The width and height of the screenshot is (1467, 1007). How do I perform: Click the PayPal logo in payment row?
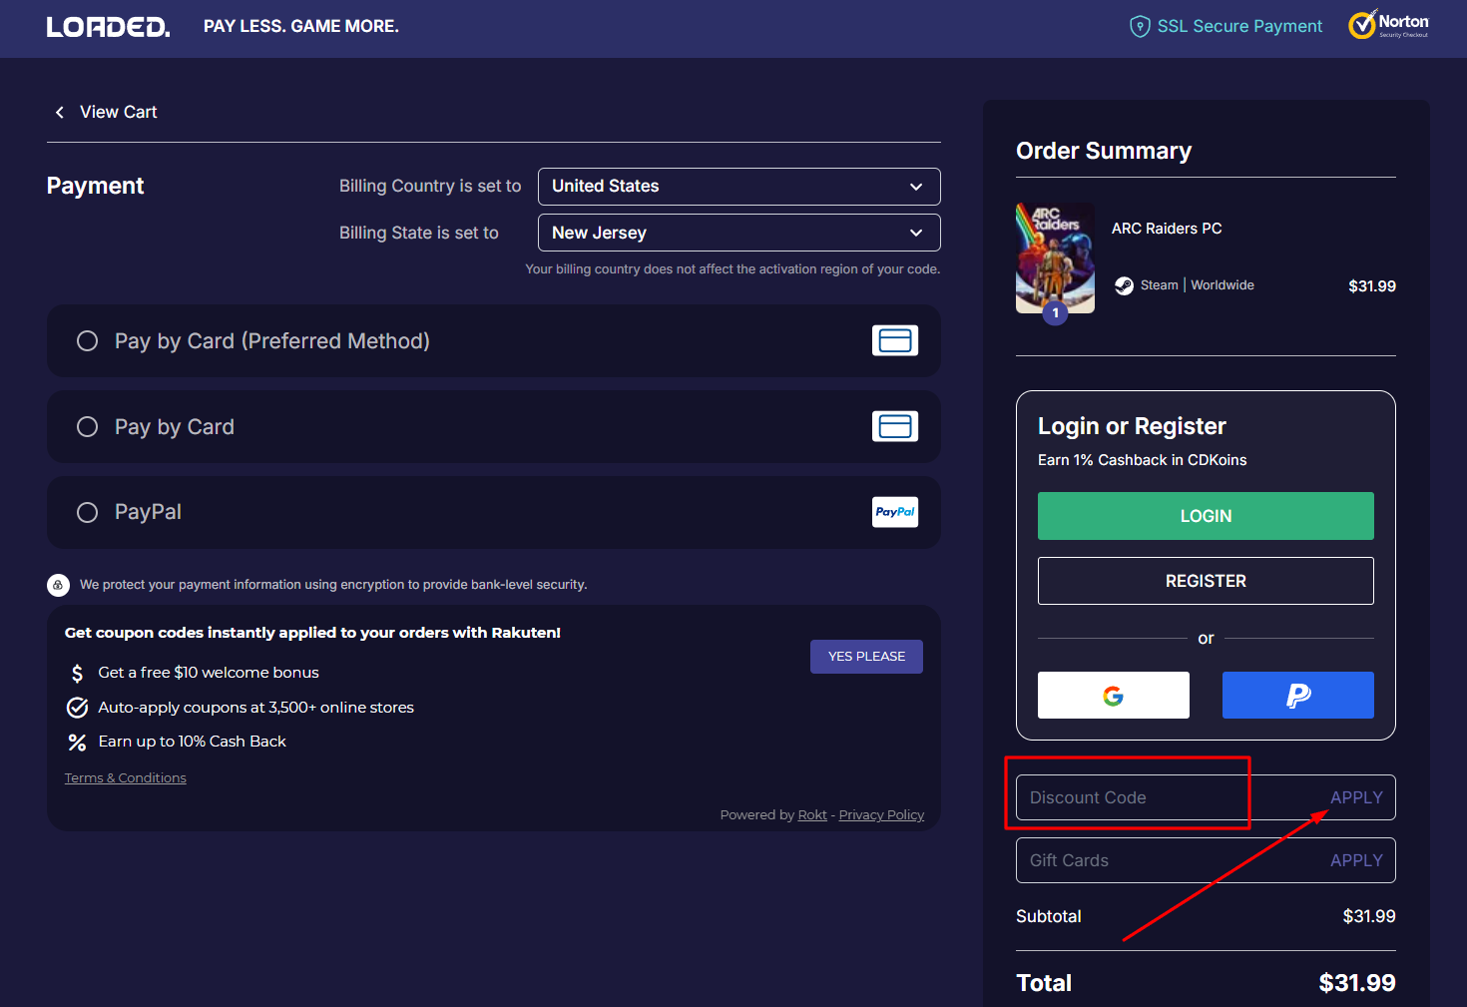click(895, 512)
